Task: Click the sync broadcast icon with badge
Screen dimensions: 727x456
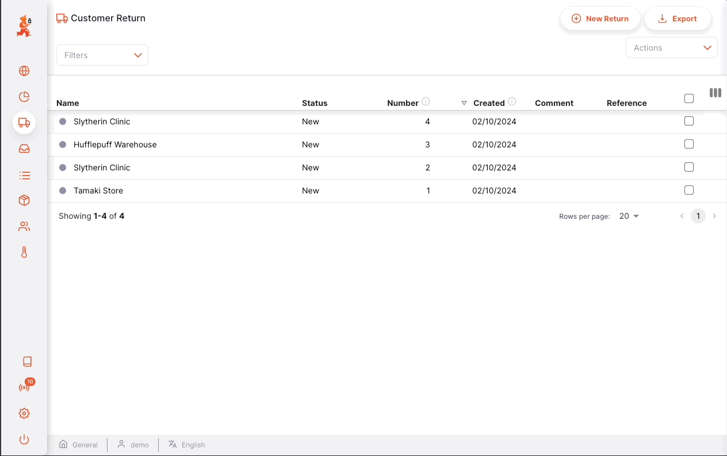Action: [x=24, y=387]
